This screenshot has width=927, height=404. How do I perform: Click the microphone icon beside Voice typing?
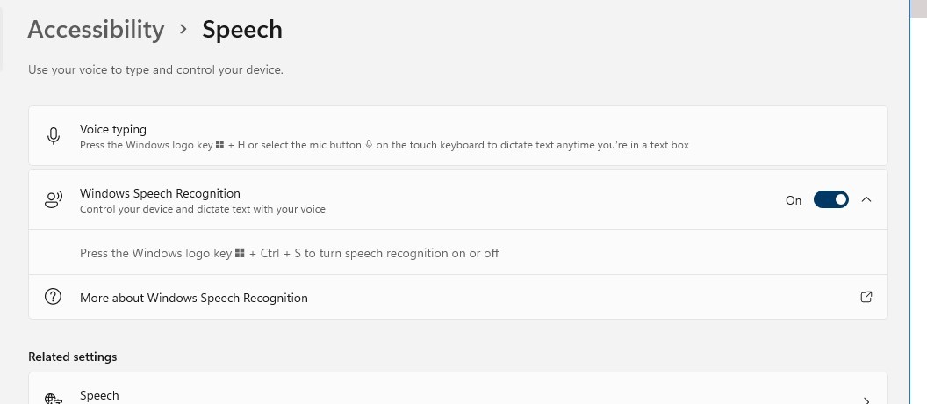click(x=54, y=136)
